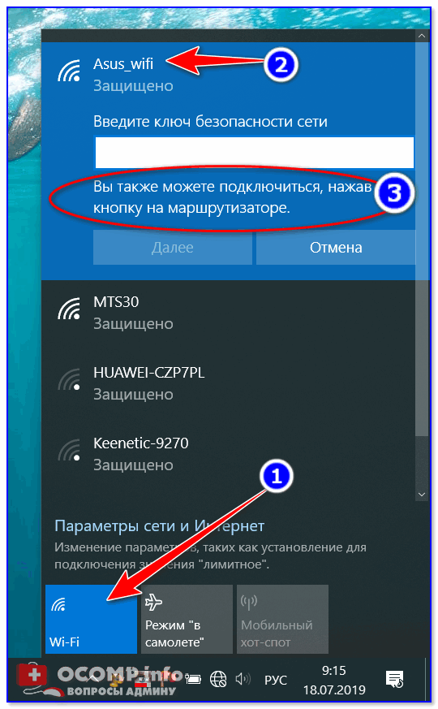Enable airplane mode tile
The image size is (438, 709).
coord(187,619)
